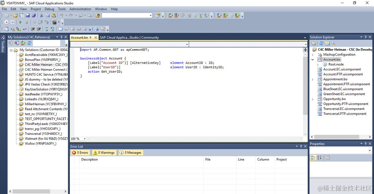Refresh the My Solutions list

(x=29, y=43)
